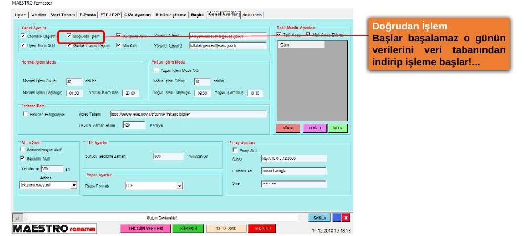Click Normal İşlem Sıklığı field
Image resolution: width=532 pixels, height=236 pixels.
tap(74, 82)
